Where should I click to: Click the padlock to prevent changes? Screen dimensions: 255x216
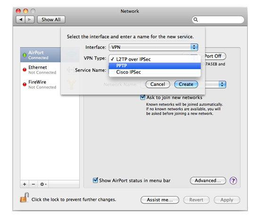click(x=25, y=198)
